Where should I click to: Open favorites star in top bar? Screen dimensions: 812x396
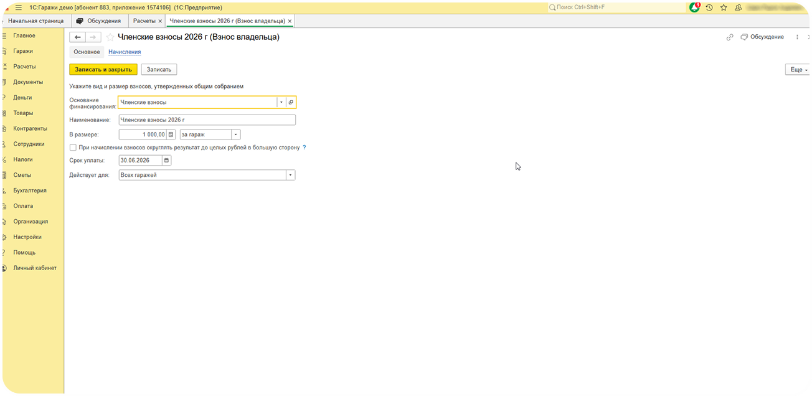click(x=724, y=7)
